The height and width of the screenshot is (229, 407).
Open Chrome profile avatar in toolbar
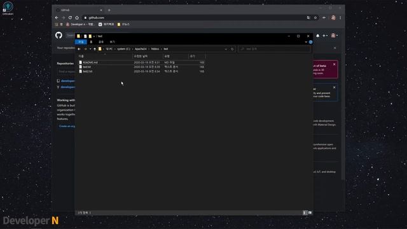point(333,18)
